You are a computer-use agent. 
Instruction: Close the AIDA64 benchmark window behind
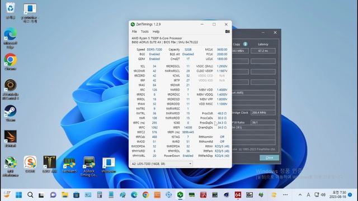tap(275, 32)
